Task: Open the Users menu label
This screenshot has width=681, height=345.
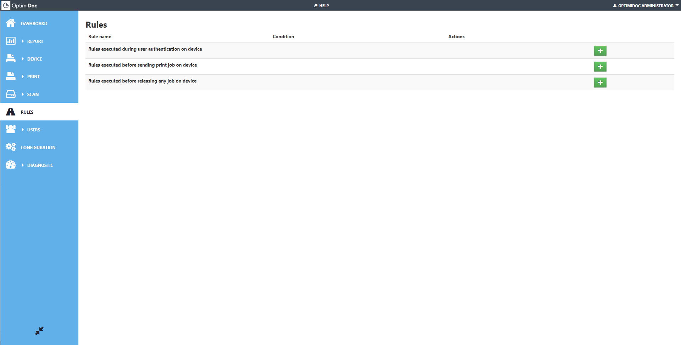Action: (34, 130)
